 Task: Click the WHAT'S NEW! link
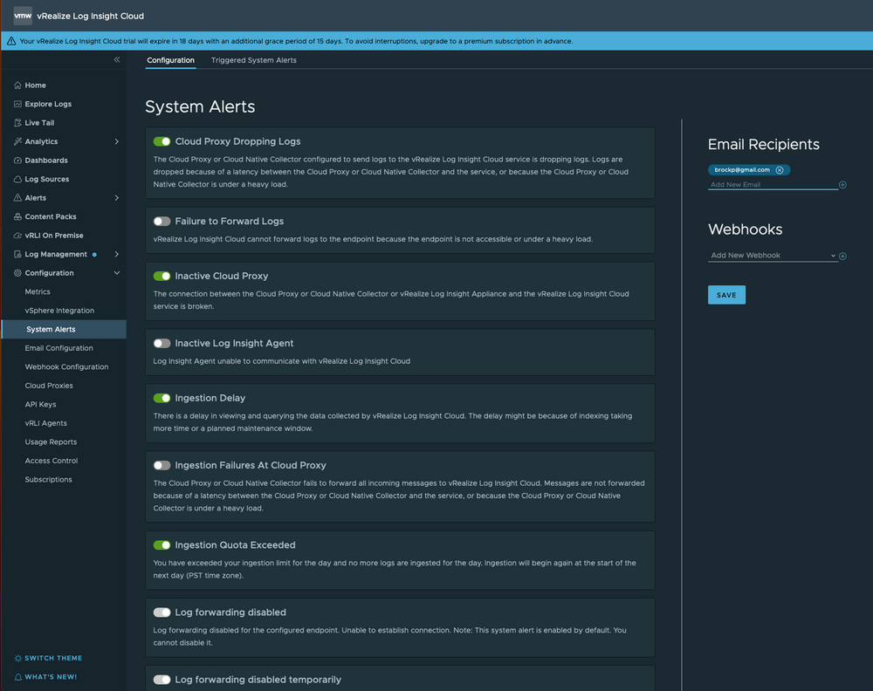click(51, 677)
